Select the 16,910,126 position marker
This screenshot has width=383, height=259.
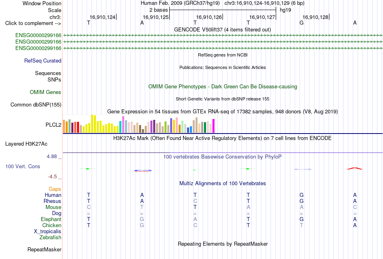[209, 17]
